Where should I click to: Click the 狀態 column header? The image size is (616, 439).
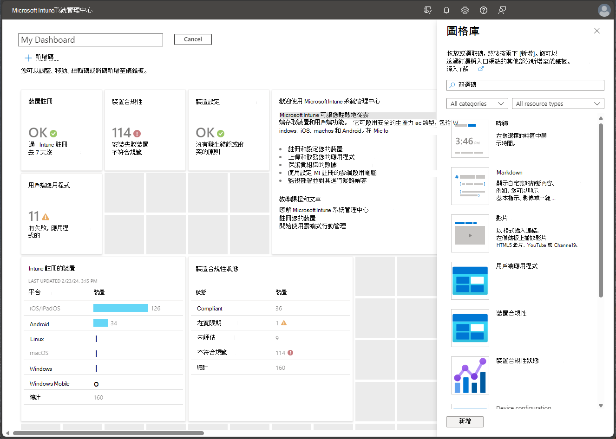pos(201,292)
